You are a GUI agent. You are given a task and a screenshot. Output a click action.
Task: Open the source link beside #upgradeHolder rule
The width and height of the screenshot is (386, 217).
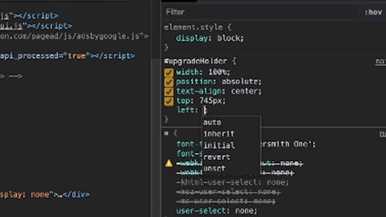pyautogui.click(x=381, y=61)
